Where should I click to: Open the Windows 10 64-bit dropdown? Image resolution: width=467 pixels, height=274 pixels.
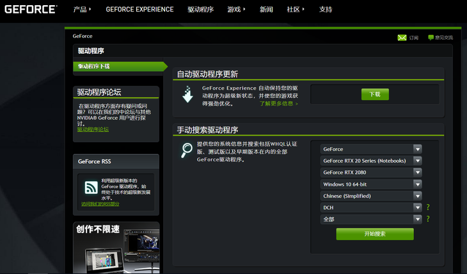point(371,184)
